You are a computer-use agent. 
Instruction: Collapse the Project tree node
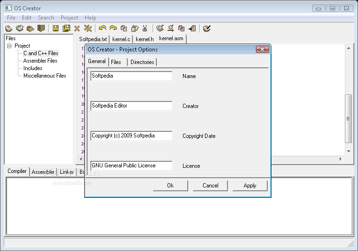tap(9, 46)
